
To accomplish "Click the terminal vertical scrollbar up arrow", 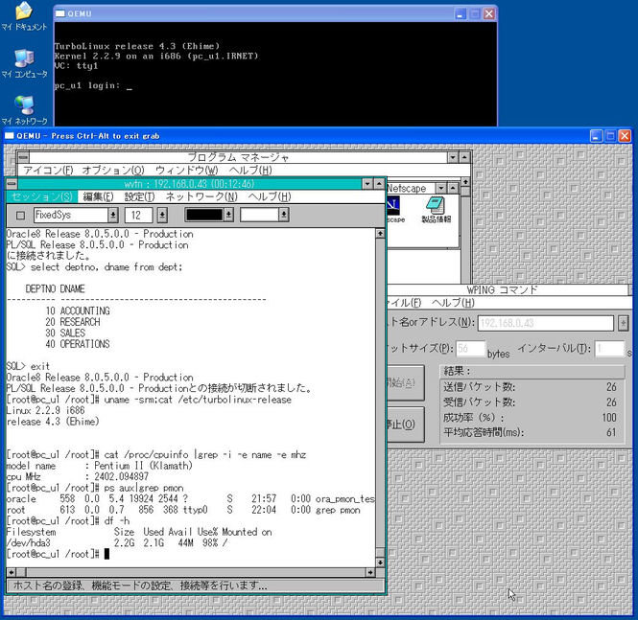I will 380,233.
